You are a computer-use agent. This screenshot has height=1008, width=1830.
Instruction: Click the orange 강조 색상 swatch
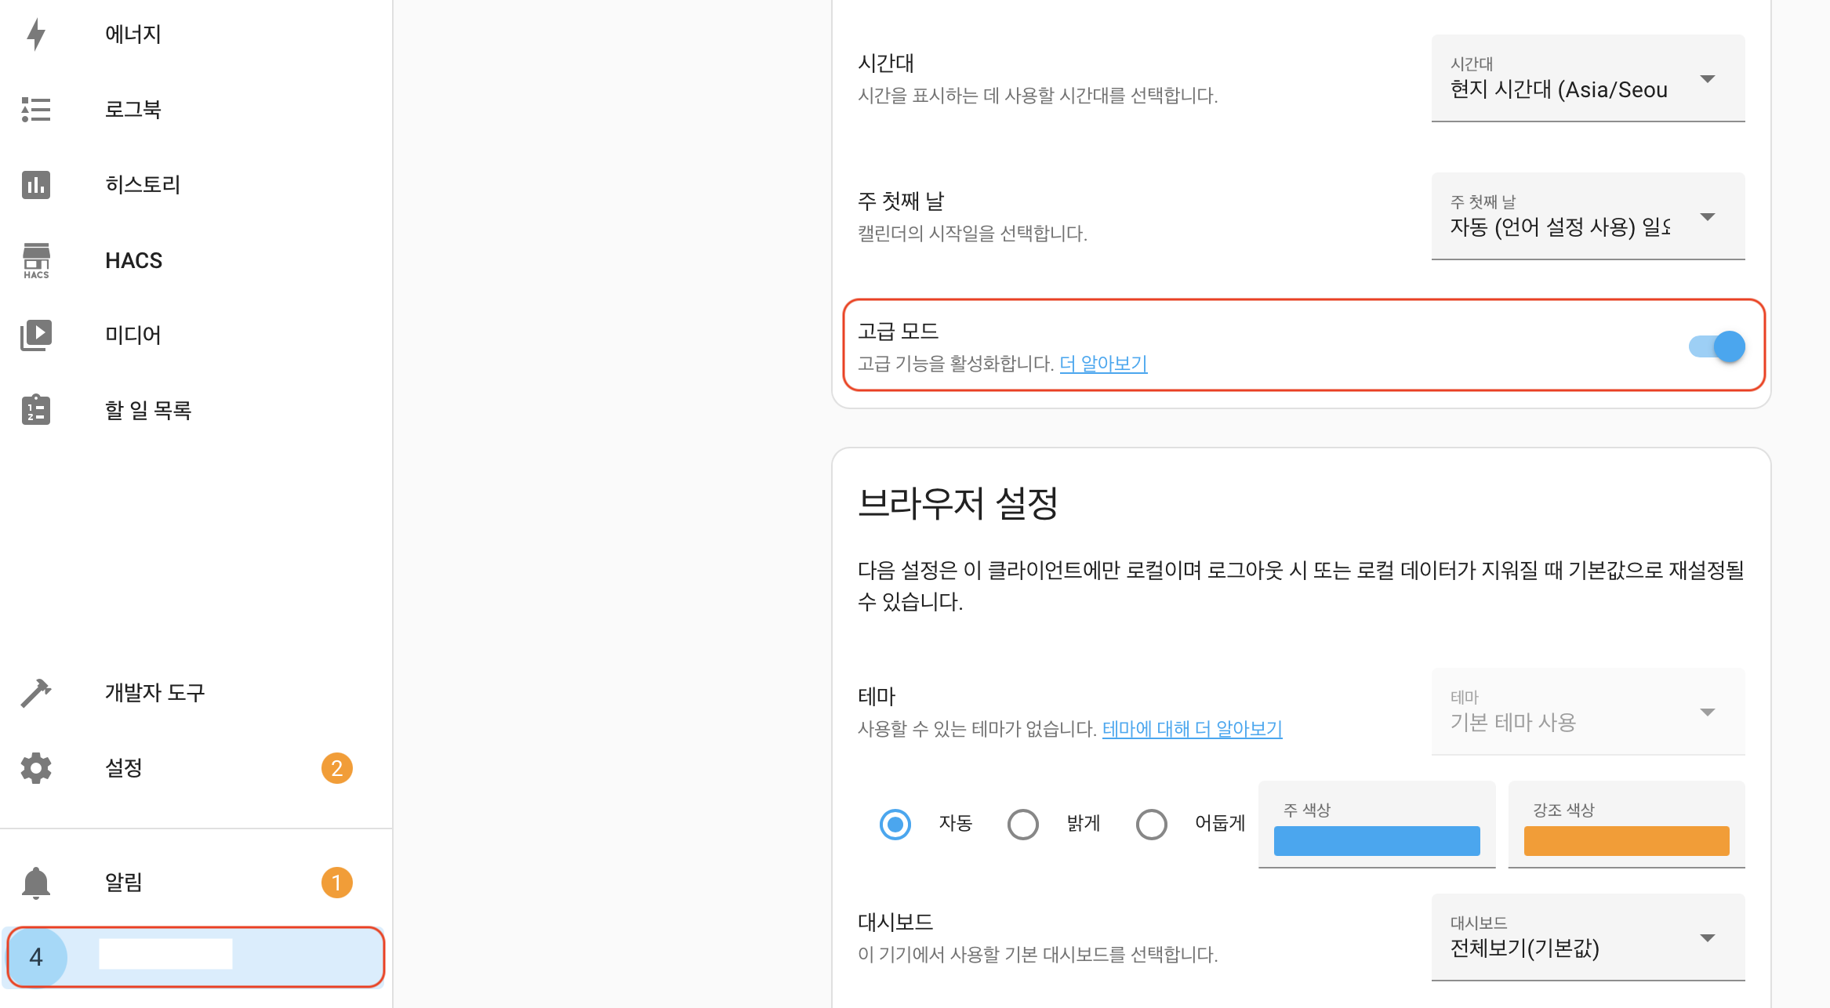pyautogui.click(x=1626, y=840)
